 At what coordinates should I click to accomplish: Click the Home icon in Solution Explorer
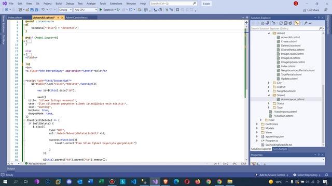coord(262,23)
